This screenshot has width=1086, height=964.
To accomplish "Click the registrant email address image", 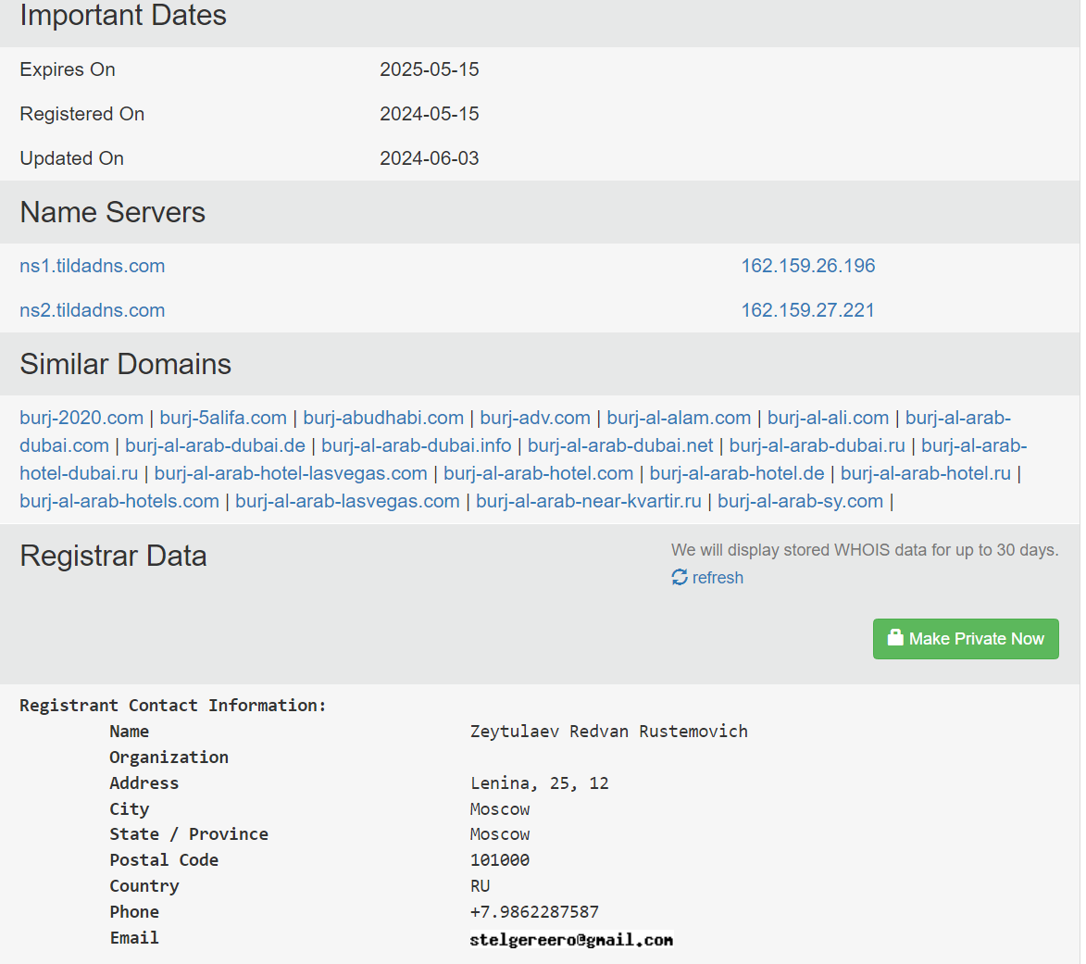I will 571,939.
